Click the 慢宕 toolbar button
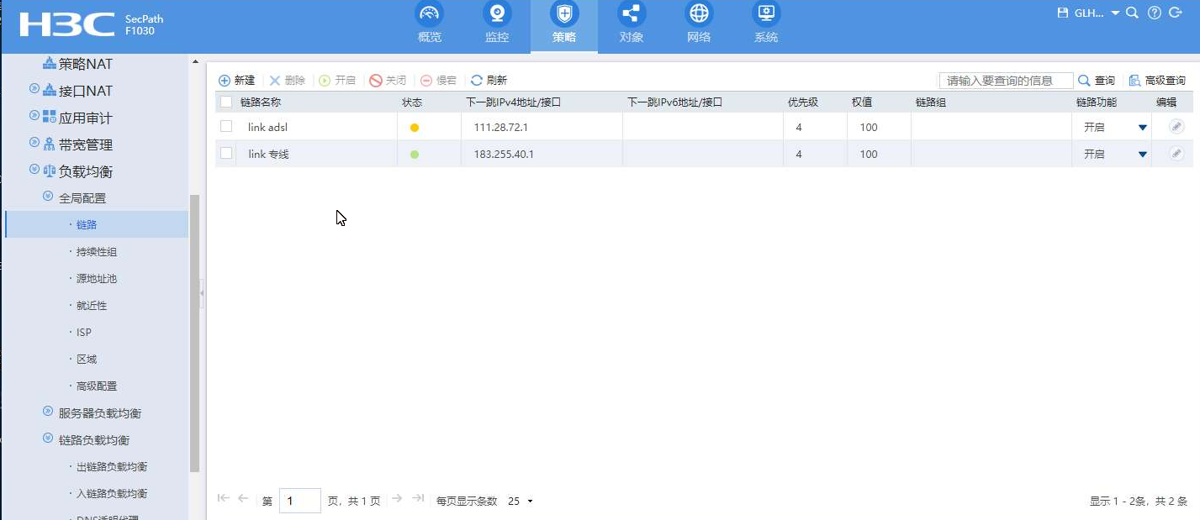This screenshot has height=520, width=1200. click(x=438, y=81)
